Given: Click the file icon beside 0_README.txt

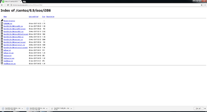Looking at the screenshot, I should (x=2, y=23).
